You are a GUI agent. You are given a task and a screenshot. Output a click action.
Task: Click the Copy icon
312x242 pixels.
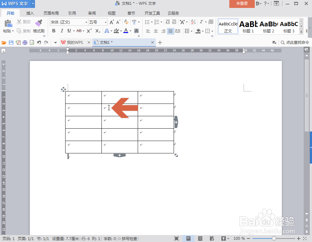click(x=19, y=31)
